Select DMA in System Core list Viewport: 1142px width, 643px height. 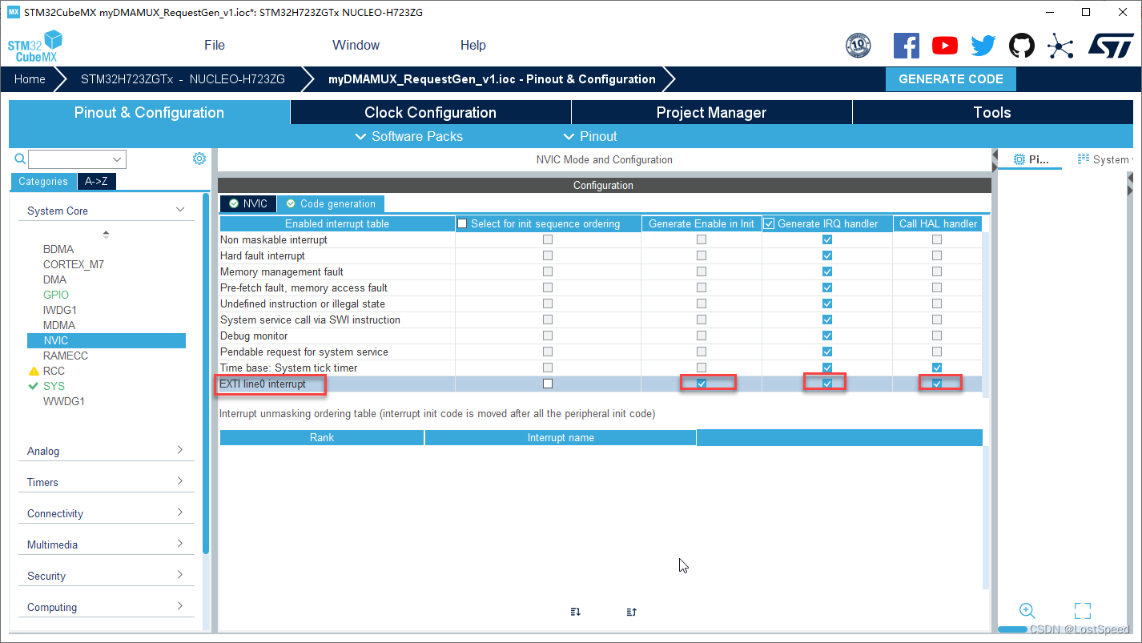[x=55, y=279]
